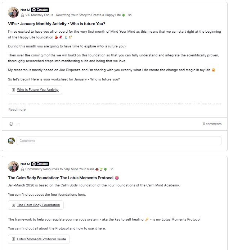
Task: Expand the post with Read more
Action: coord(17,110)
